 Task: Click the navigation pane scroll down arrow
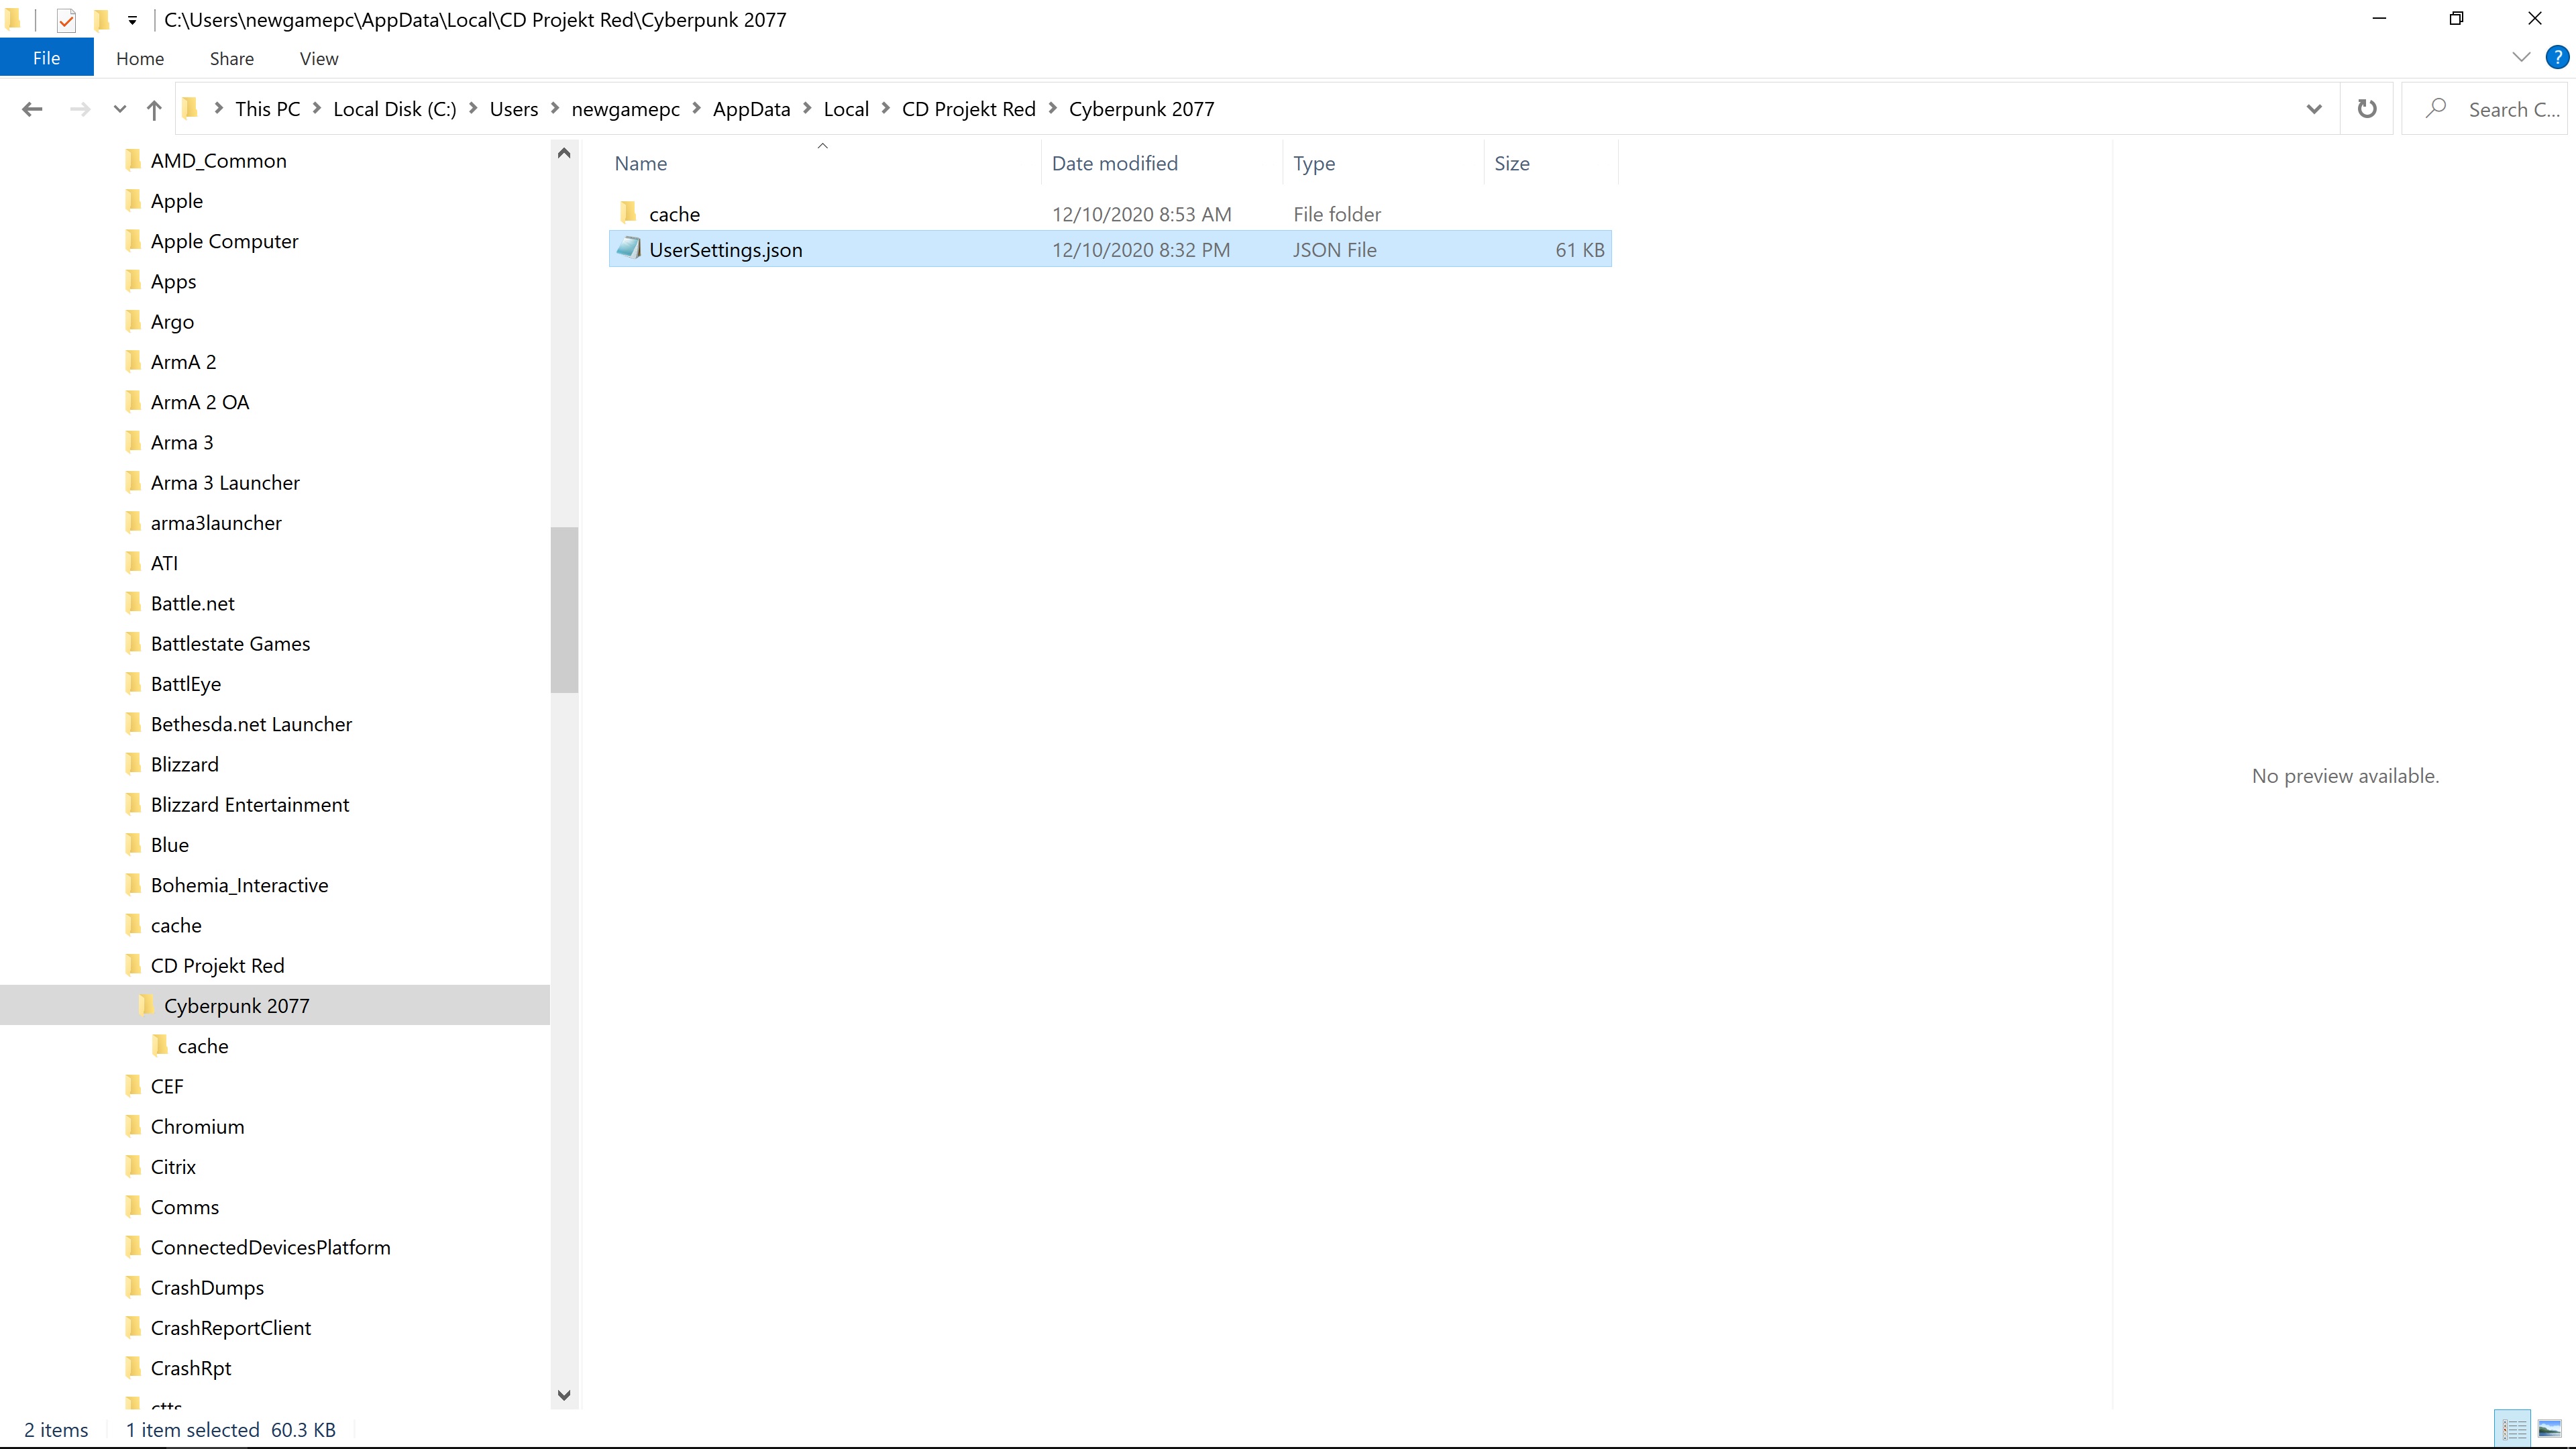[x=564, y=1395]
